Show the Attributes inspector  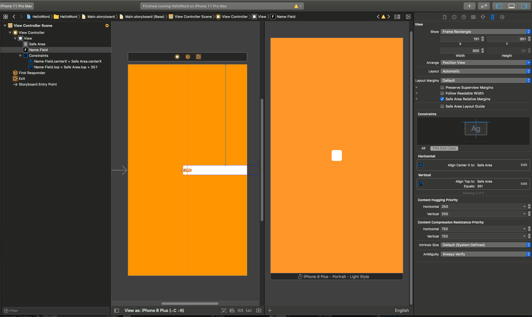[483, 17]
